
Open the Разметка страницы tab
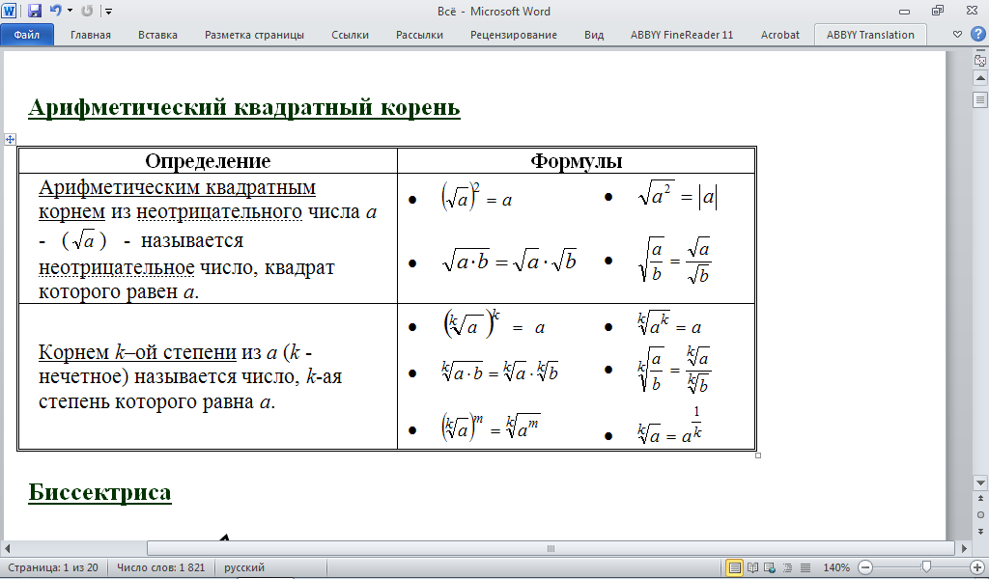point(254,35)
